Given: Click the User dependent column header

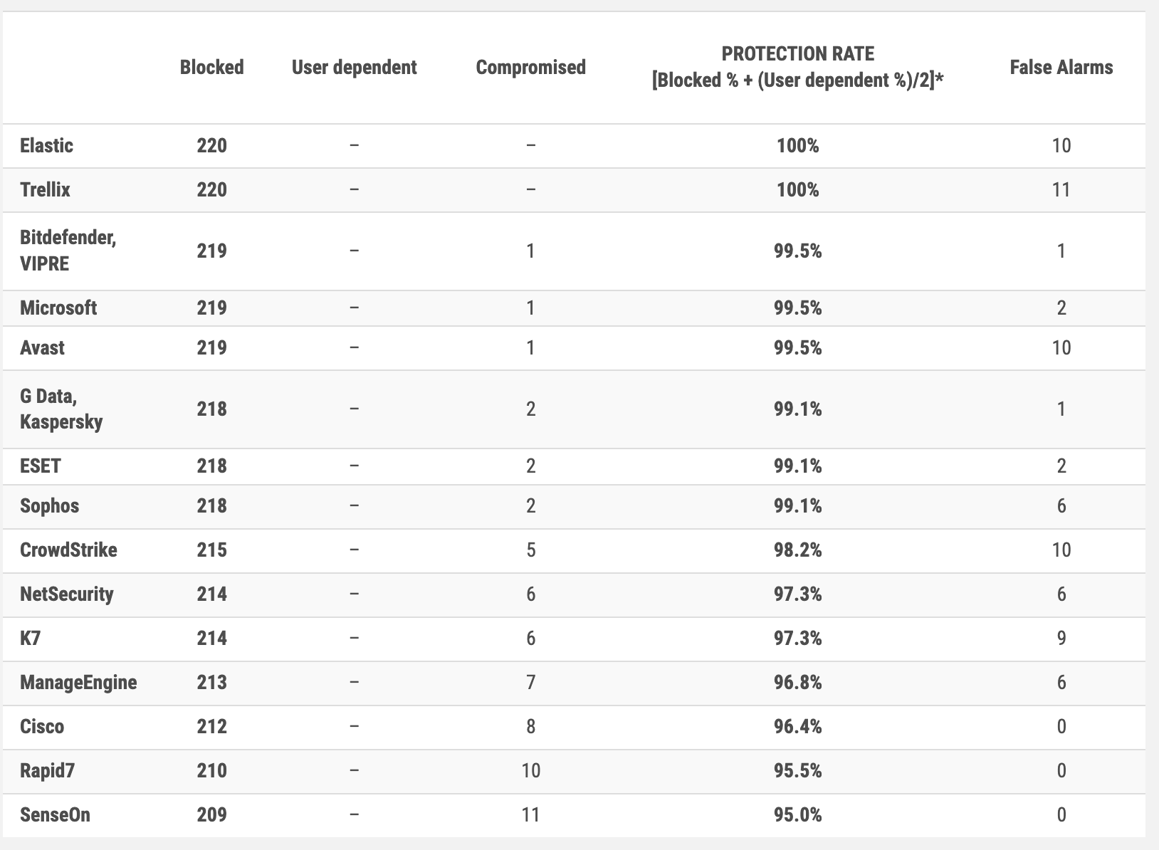Looking at the screenshot, I should tap(354, 68).
